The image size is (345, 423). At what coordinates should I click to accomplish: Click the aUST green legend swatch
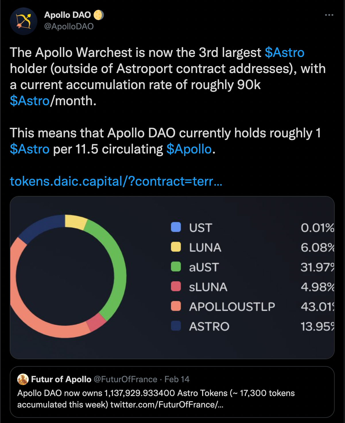[x=176, y=267]
